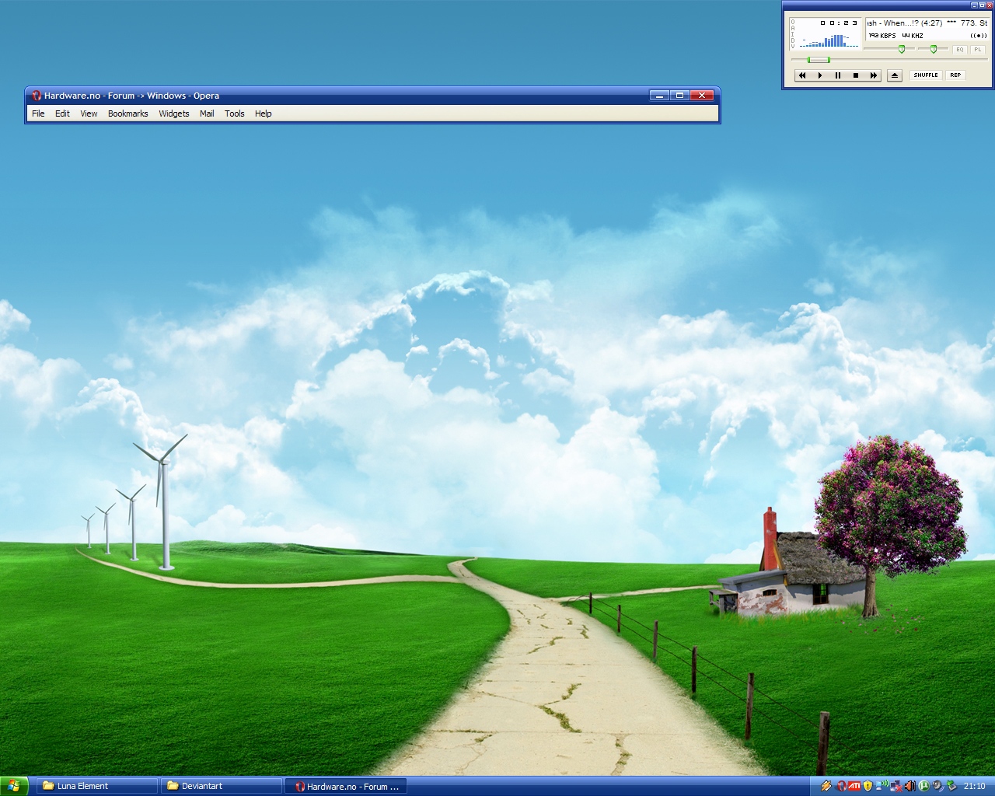
Task: Click the Opera tray icon
Action: point(841,786)
